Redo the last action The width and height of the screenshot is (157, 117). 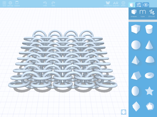pyautogui.click(x=53, y=4)
